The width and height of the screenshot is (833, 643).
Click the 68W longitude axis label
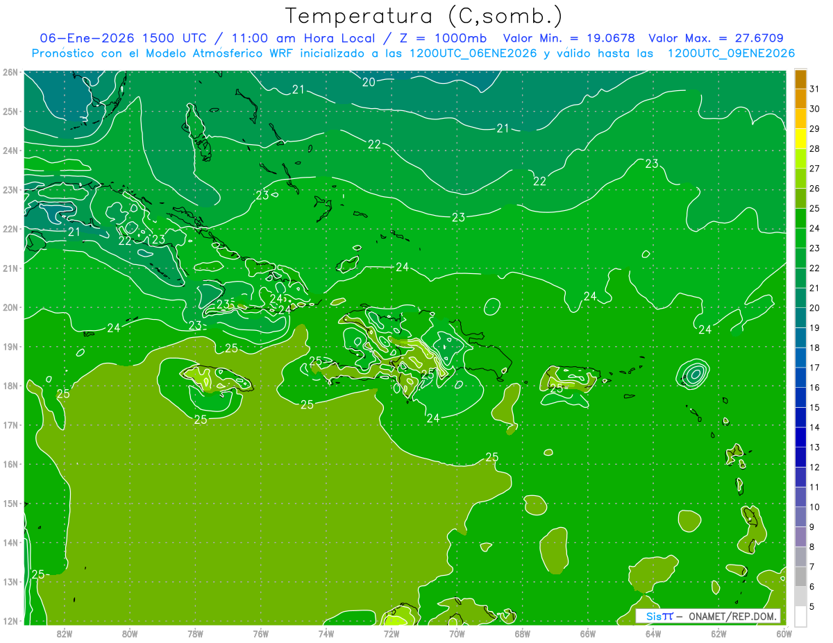click(x=523, y=633)
